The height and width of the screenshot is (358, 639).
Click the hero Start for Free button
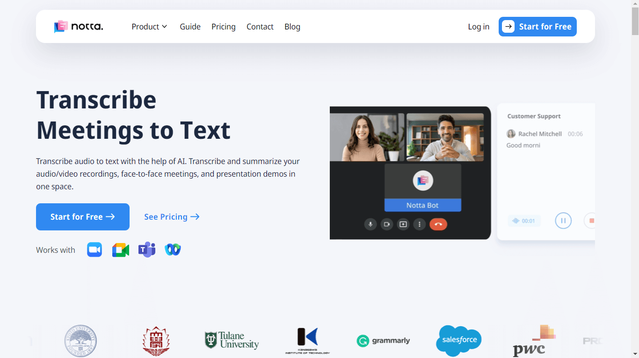click(x=83, y=217)
